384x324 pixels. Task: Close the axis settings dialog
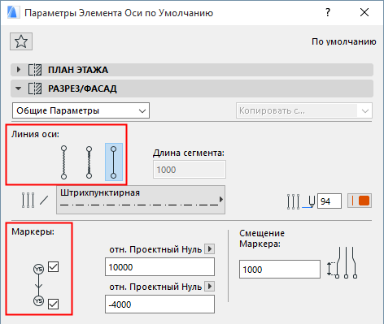(364, 12)
